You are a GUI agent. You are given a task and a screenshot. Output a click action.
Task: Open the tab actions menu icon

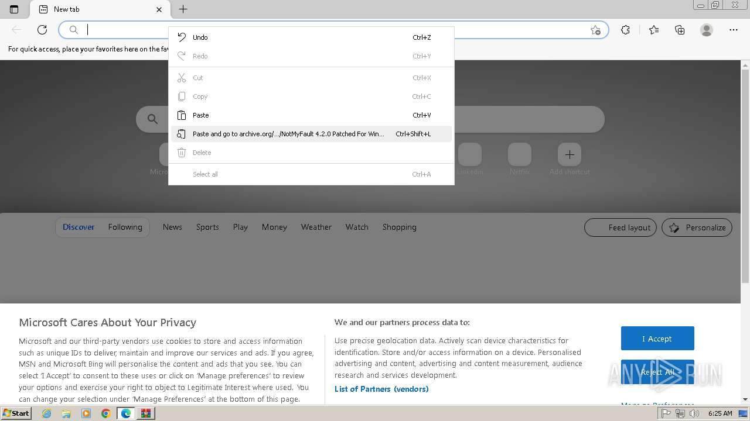pyautogui.click(x=14, y=9)
